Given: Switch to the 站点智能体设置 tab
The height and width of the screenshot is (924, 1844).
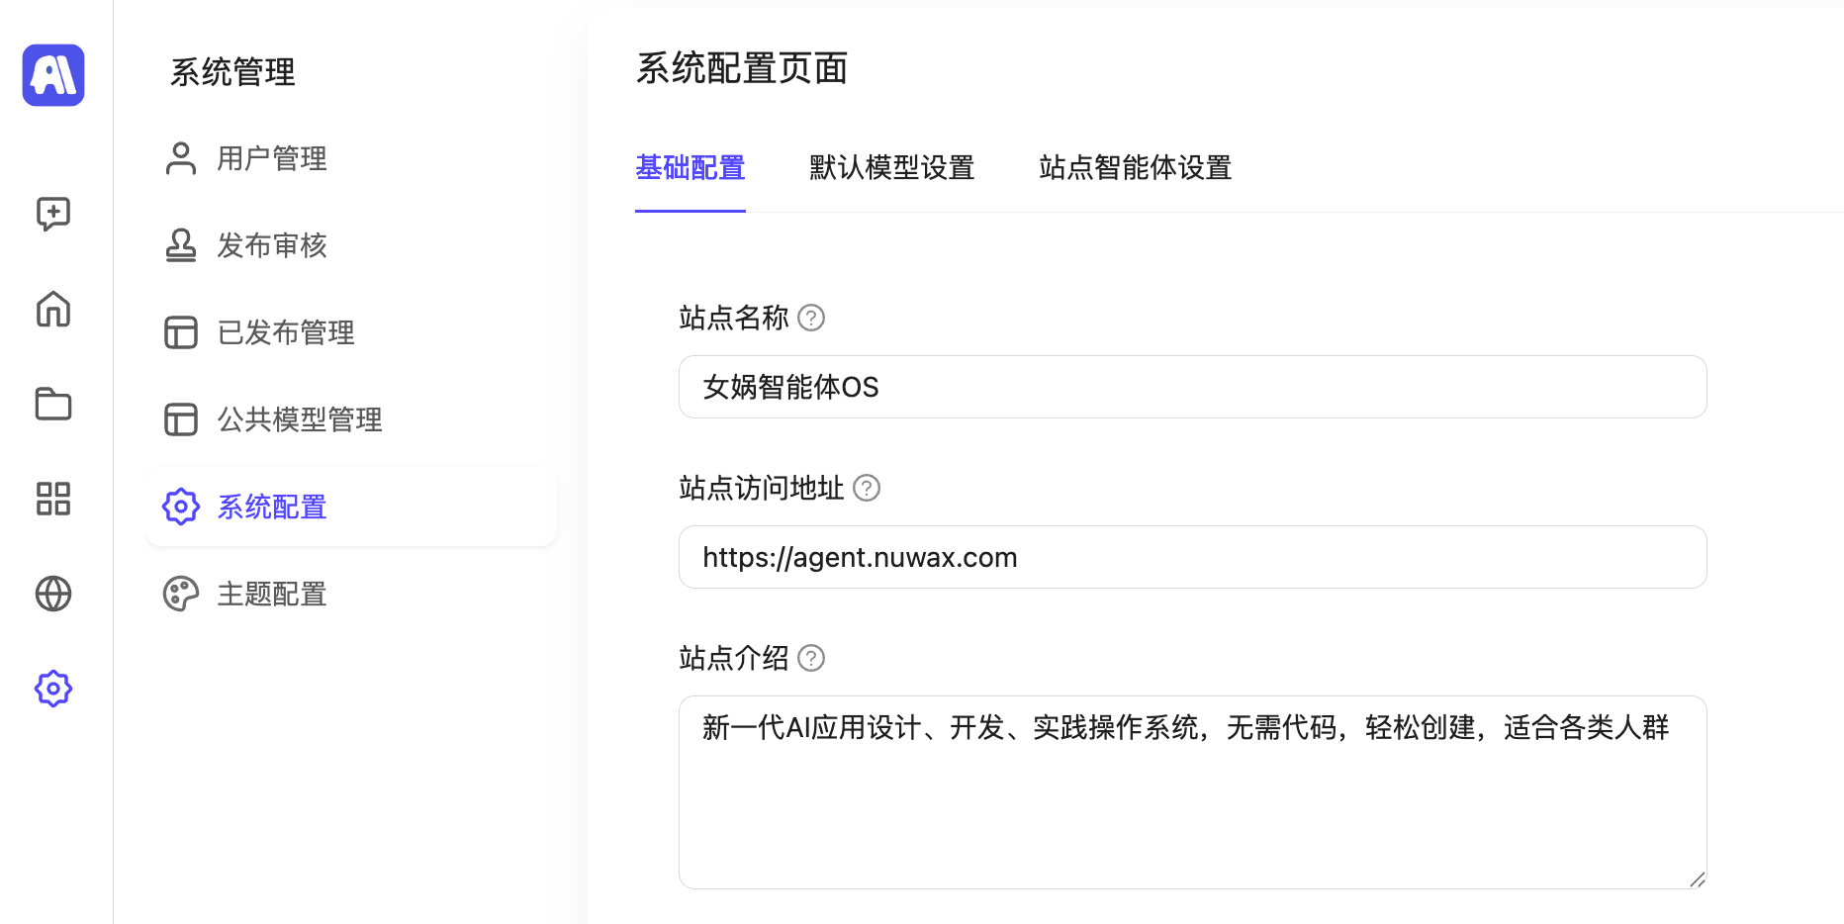Looking at the screenshot, I should click(1135, 168).
